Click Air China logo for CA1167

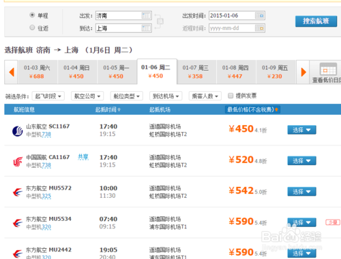tap(18, 162)
